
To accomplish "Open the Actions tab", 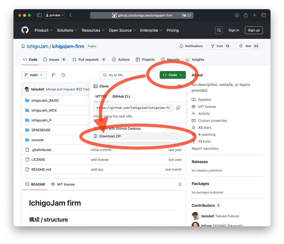I will [x=121, y=60].
